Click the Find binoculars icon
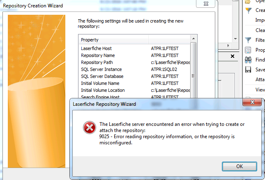Screen dimensions: 265x180 pyautogui.click(x=248, y=60)
